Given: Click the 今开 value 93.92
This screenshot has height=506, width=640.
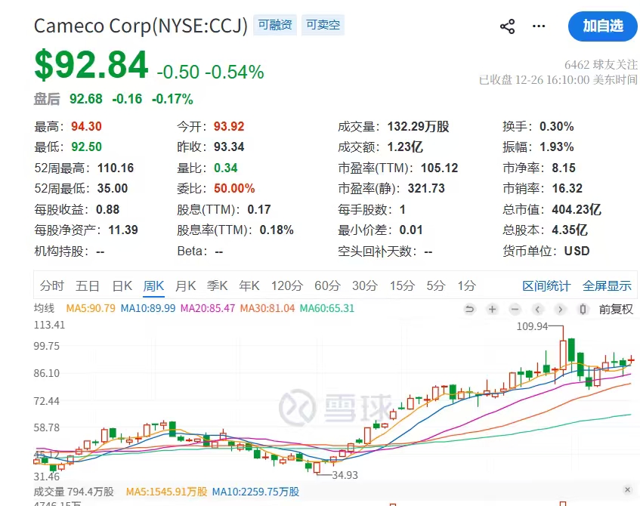Looking at the screenshot, I should pyautogui.click(x=229, y=127).
